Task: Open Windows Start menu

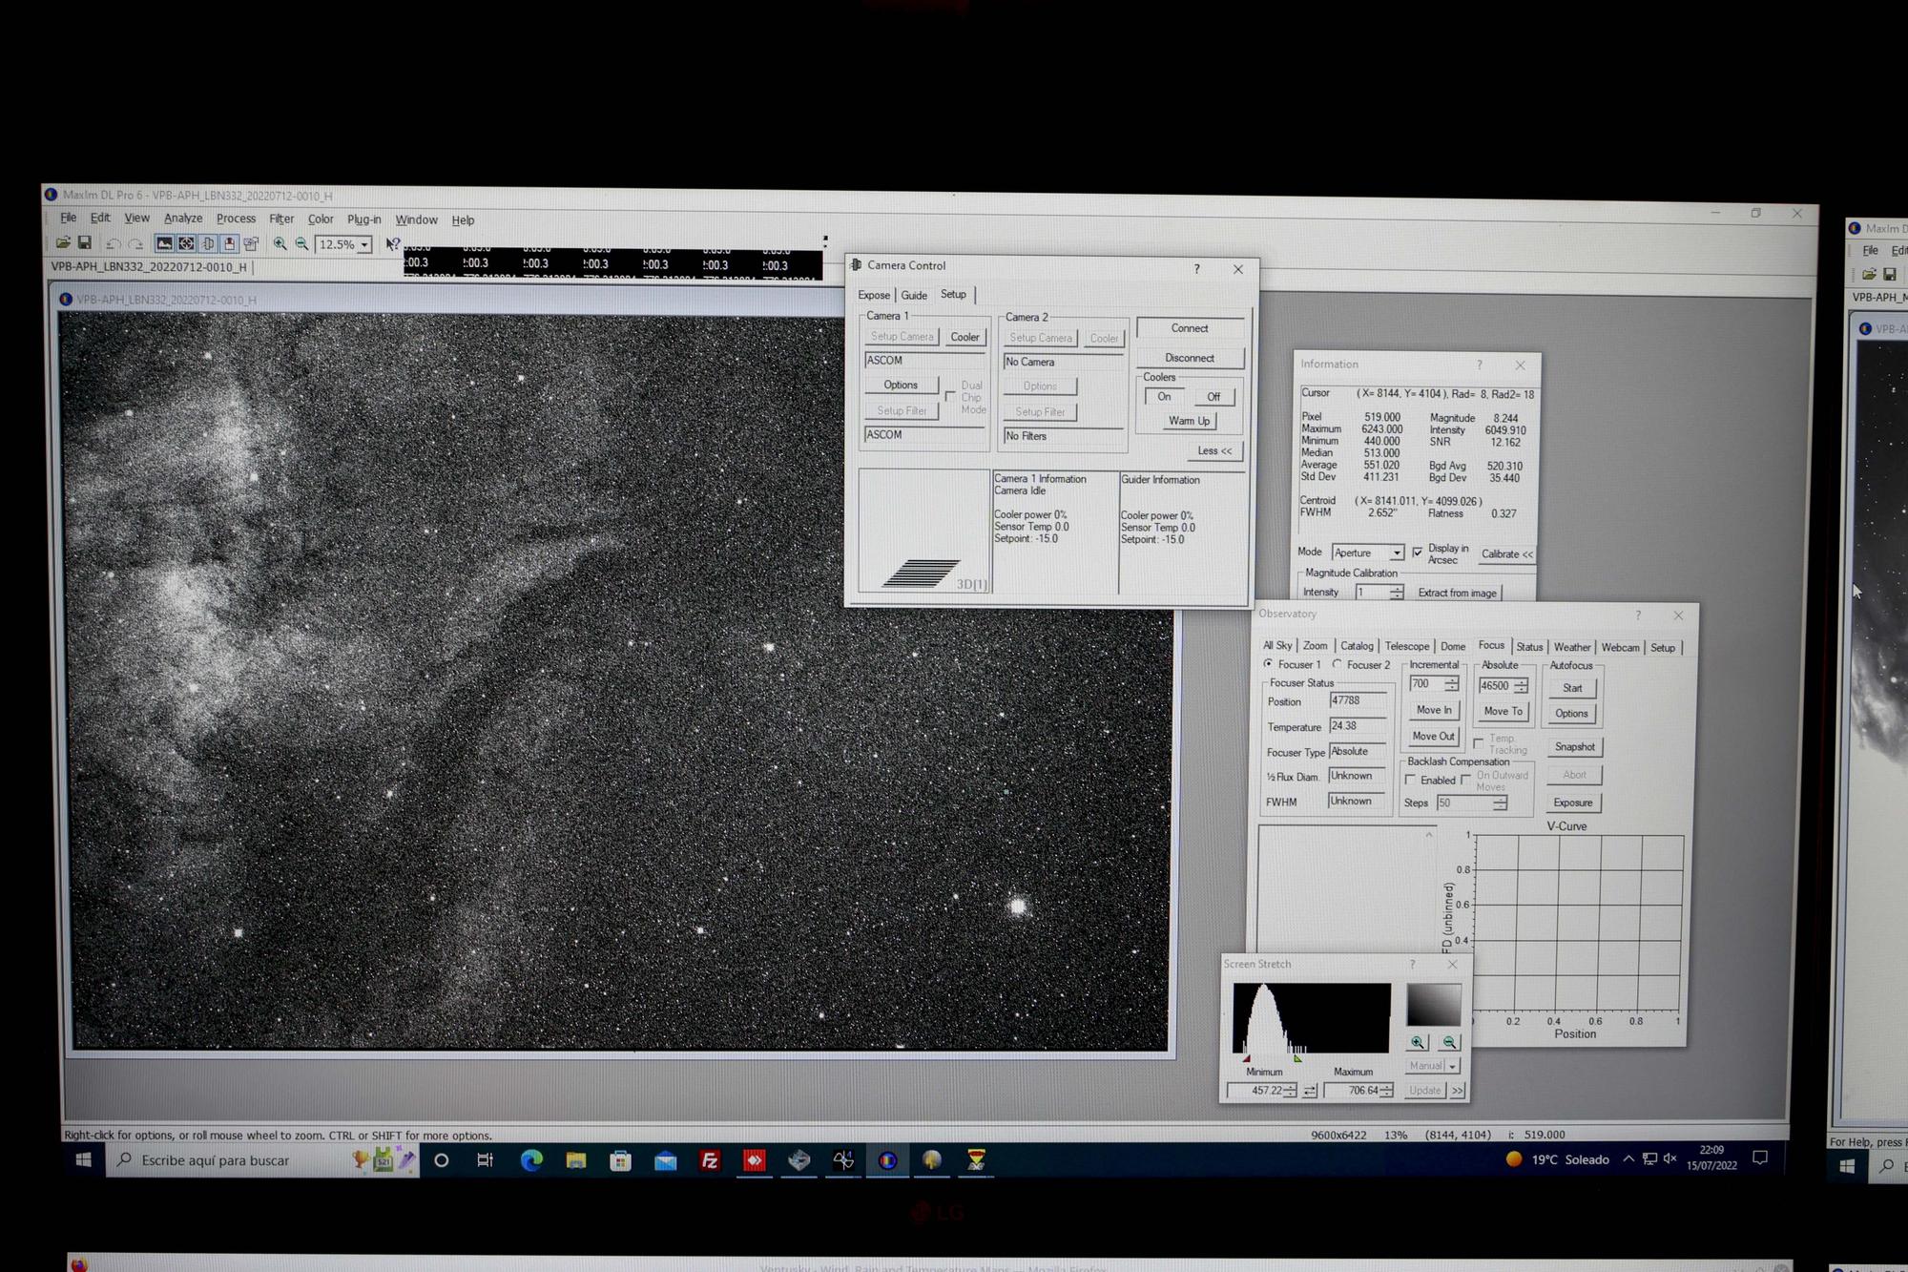Action: click(x=84, y=1160)
